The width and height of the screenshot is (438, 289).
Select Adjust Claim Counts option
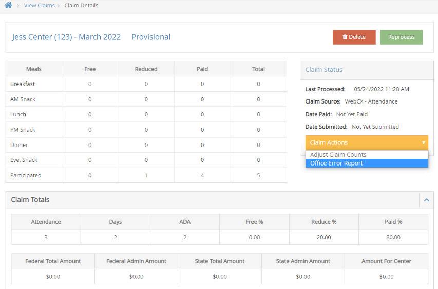click(x=338, y=155)
